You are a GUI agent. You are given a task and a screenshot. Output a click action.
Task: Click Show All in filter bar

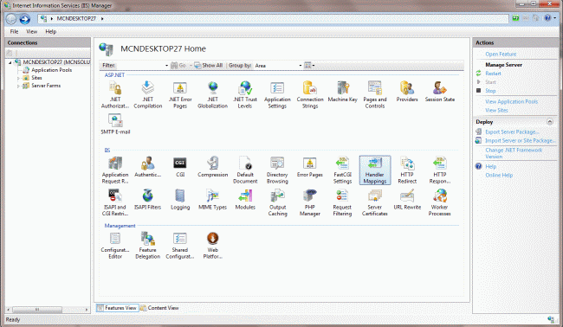click(x=208, y=65)
